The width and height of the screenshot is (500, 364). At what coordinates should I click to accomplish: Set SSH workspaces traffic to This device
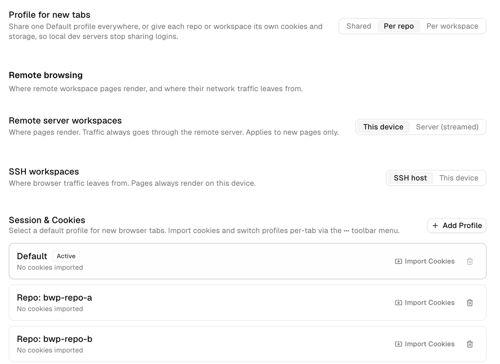pyautogui.click(x=459, y=178)
